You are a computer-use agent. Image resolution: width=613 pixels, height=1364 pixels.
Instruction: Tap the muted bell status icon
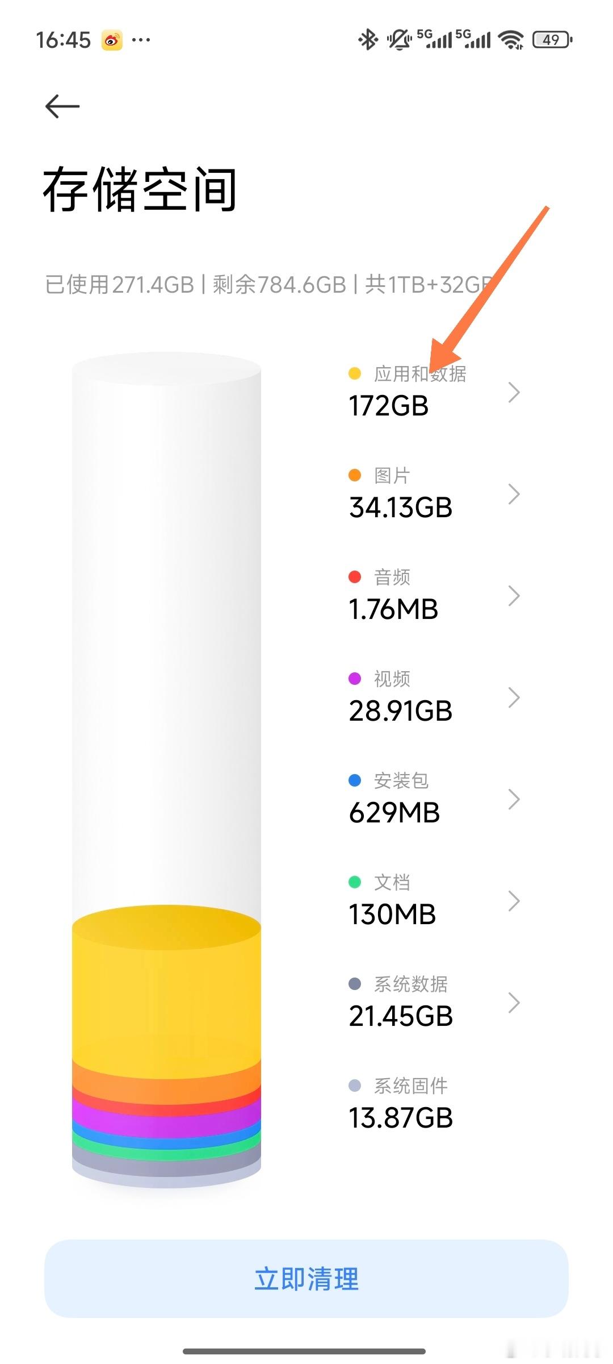tap(399, 40)
